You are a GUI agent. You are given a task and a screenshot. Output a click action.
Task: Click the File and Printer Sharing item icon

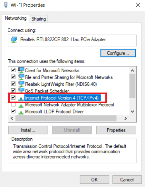tap(21, 77)
